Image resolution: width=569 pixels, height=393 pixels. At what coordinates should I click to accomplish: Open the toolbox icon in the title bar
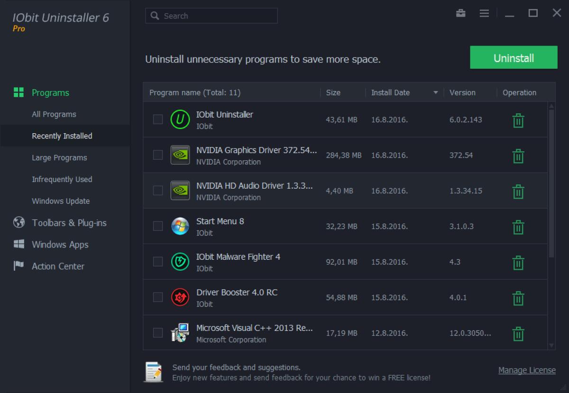460,13
